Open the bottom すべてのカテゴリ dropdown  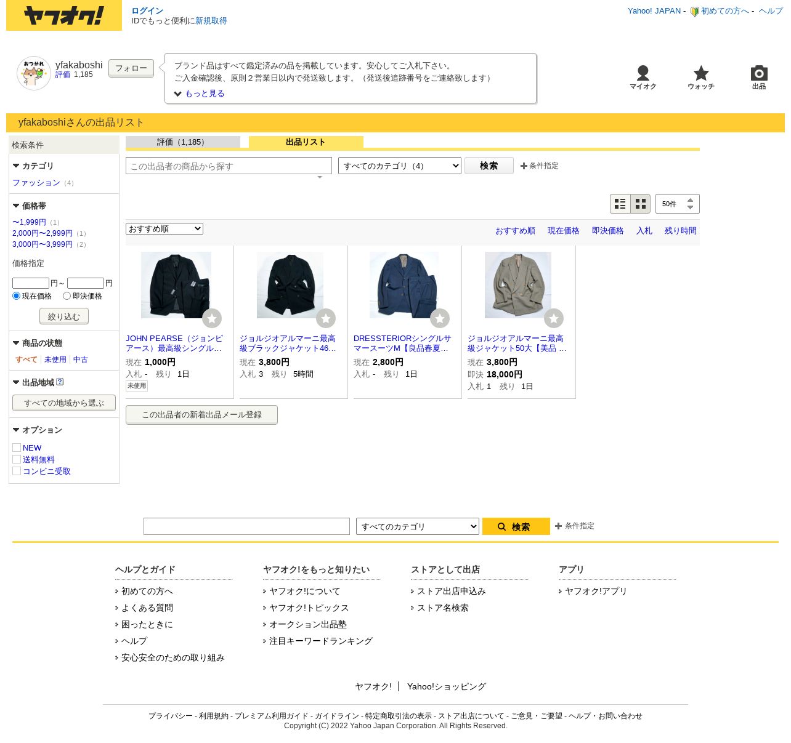[418, 526]
